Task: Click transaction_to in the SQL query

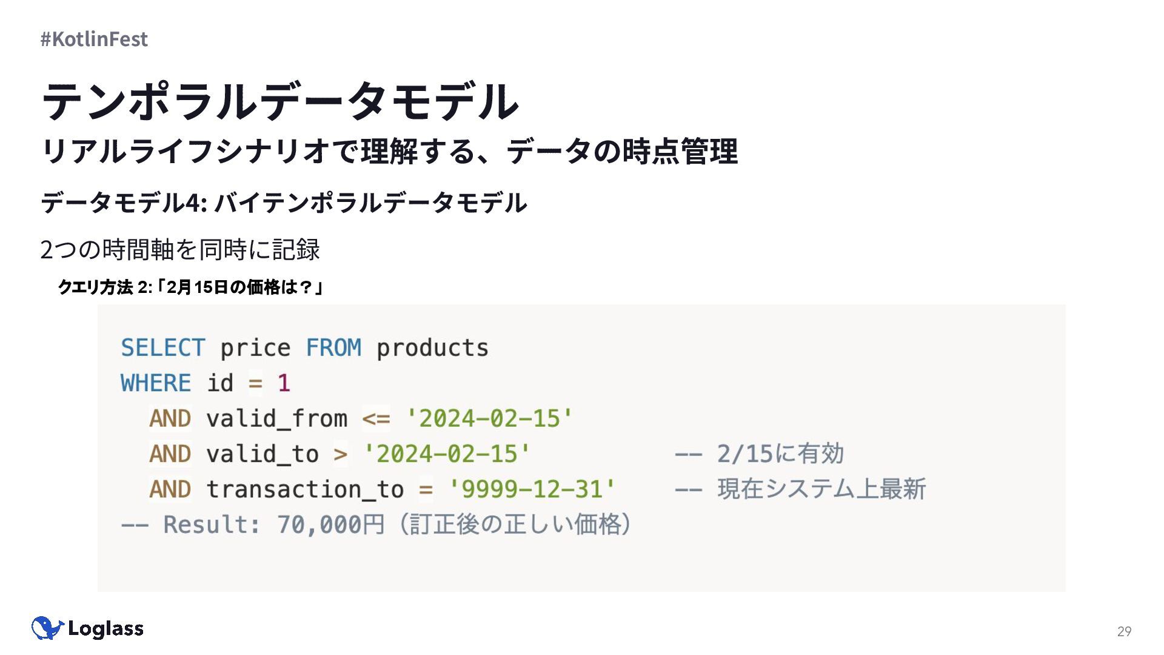Action: [x=305, y=489]
